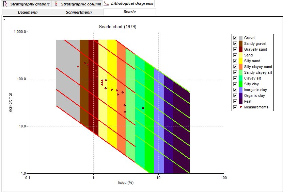The height and width of the screenshot is (192, 283).
Task: Hide the Silty sand series
Action: (235, 61)
